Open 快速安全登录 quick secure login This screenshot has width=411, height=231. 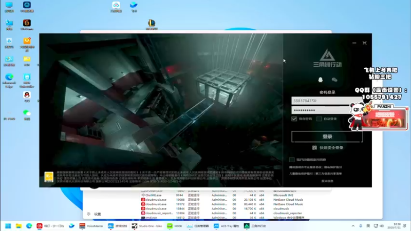click(328, 148)
